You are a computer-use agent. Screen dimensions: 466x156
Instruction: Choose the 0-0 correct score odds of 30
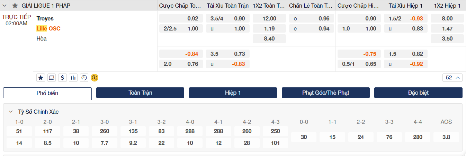304,137
